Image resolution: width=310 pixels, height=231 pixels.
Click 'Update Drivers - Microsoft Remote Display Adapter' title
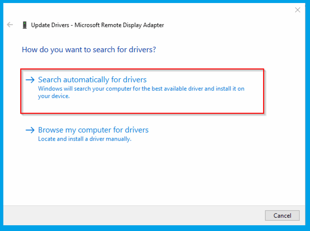[97, 25]
